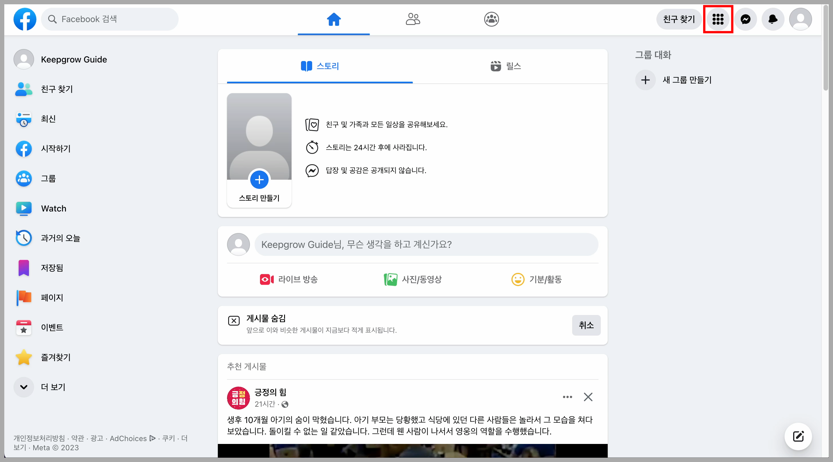Screen dimensions: 833x462
Task: Attach 사진/동영상 to a post
Action: click(412, 280)
